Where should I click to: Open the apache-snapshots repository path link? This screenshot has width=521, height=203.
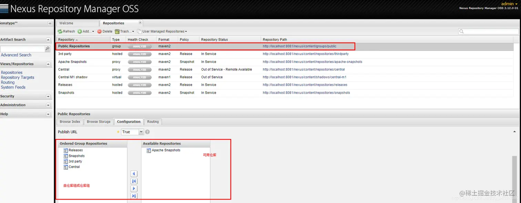point(313,62)
